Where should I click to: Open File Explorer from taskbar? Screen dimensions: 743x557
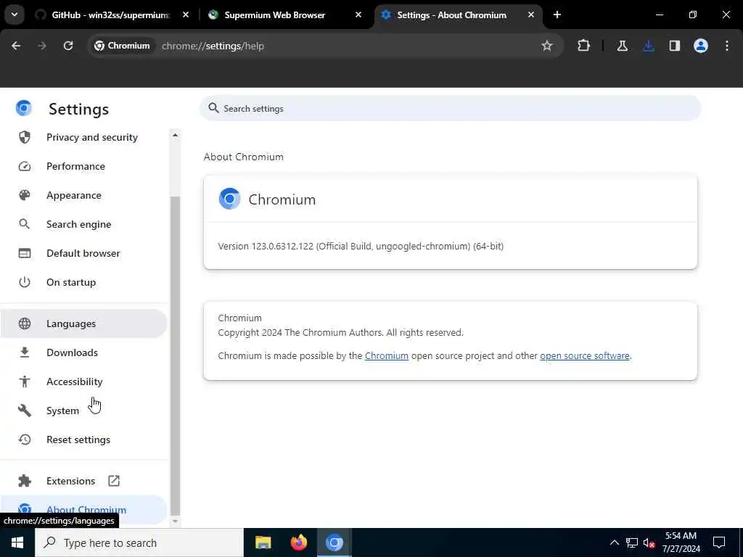click(x=263, y=542)
